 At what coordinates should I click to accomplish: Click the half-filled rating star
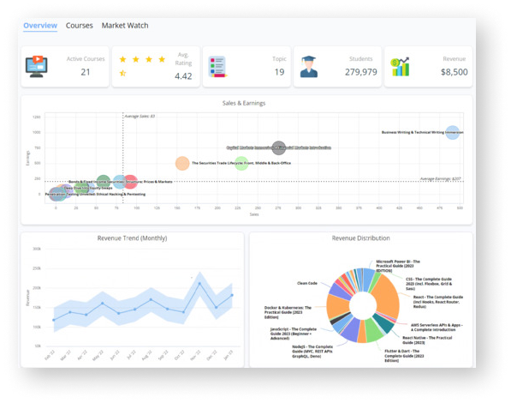tap(123, 73)
